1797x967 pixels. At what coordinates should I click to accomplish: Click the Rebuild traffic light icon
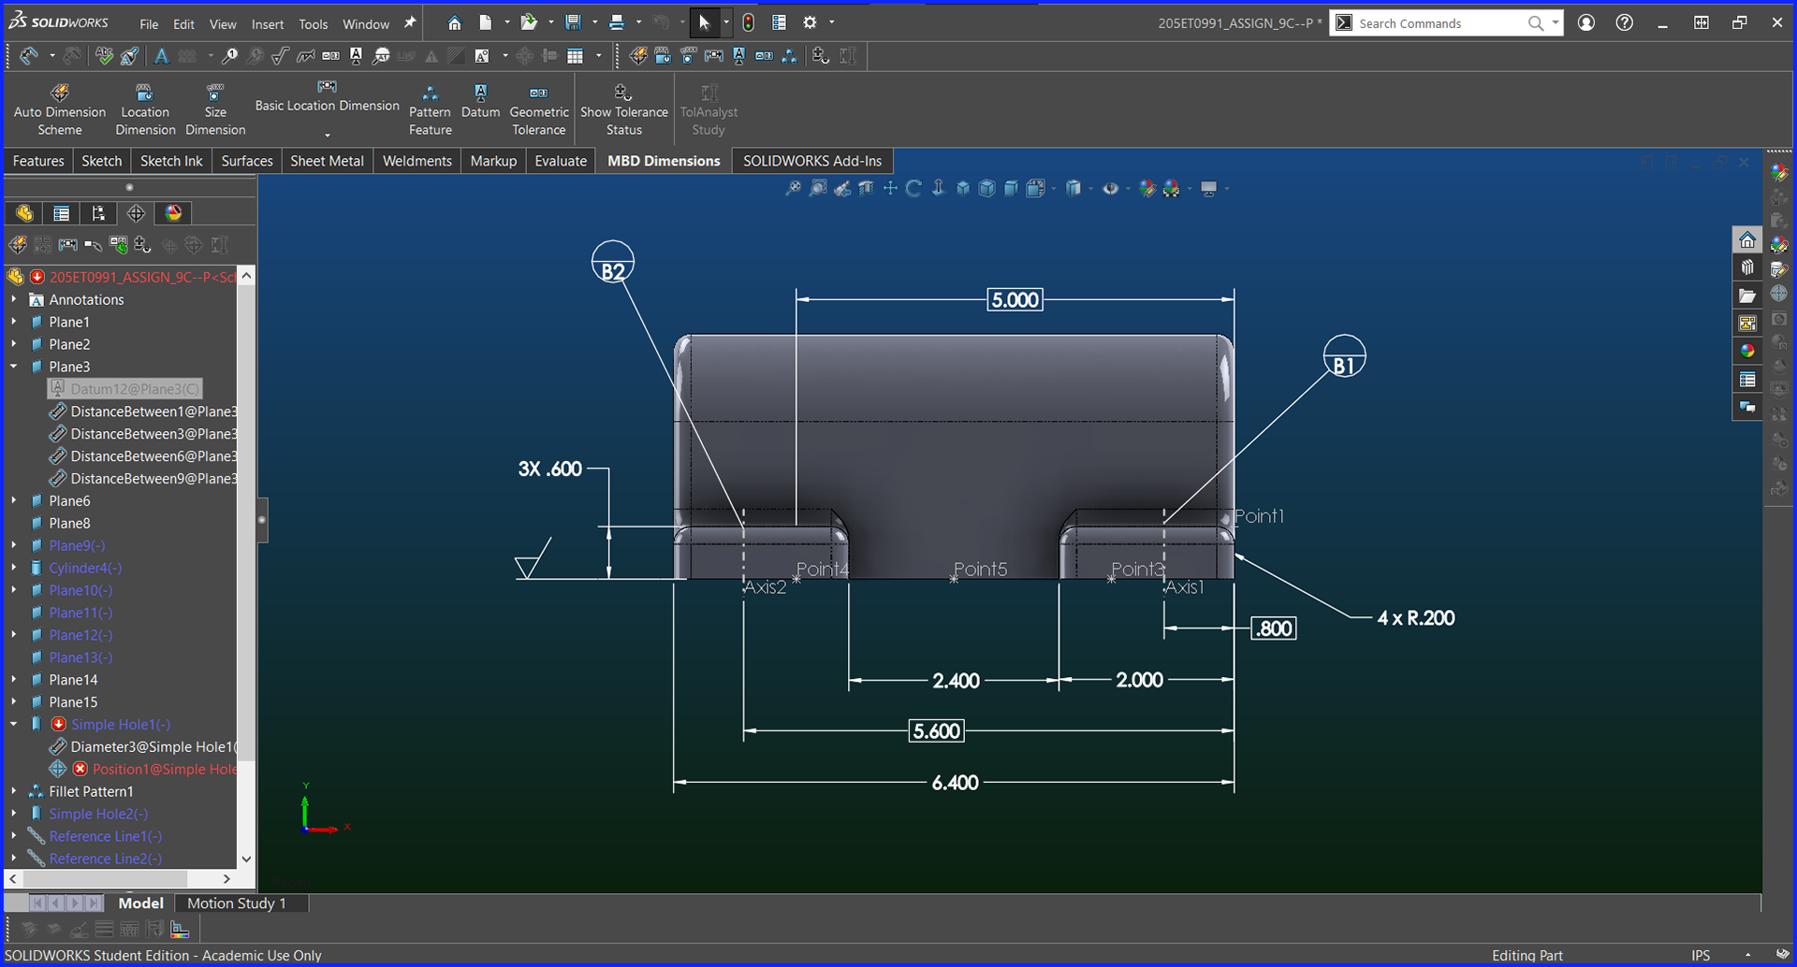[x=748, y=22]
